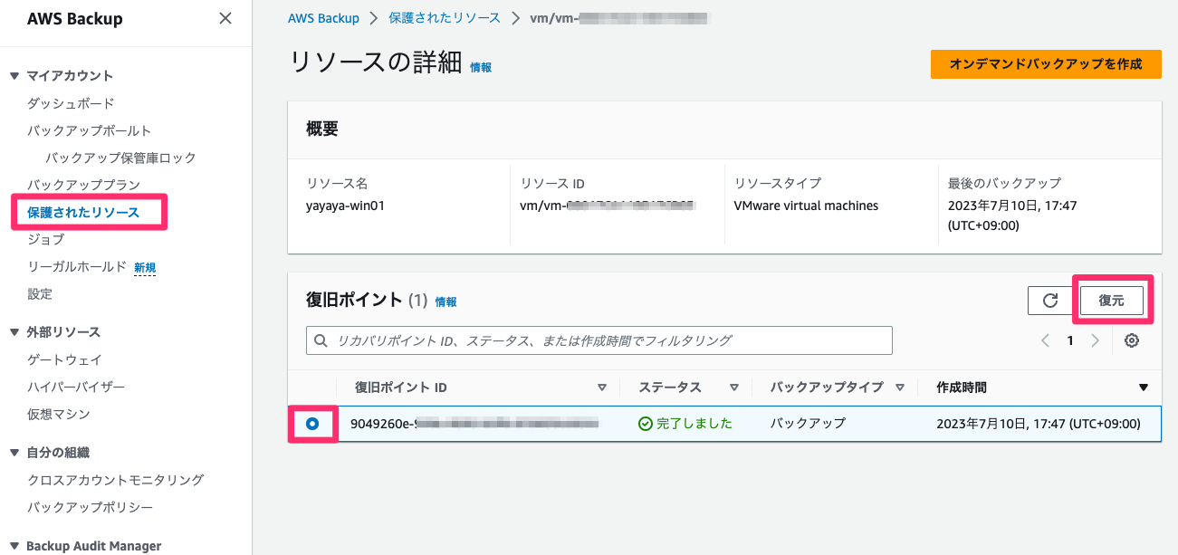Click the 情報 link beside リソースの詳細
Viewport: 1178px width, 555px height.
(x=481, y=66)
